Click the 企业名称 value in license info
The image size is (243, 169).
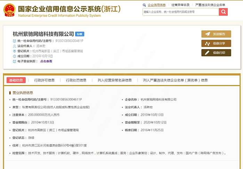click(x=159, y=99)
